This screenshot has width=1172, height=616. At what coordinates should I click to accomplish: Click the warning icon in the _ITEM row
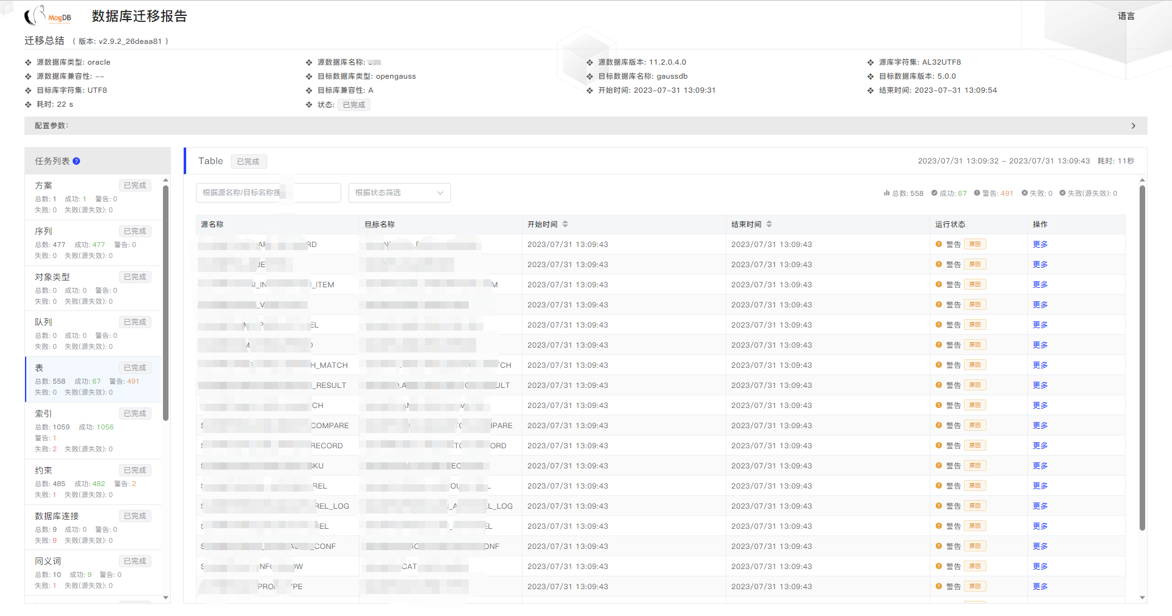click(939, 285)
